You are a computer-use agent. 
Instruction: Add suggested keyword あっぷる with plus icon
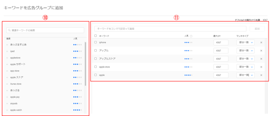pos(7,90)
